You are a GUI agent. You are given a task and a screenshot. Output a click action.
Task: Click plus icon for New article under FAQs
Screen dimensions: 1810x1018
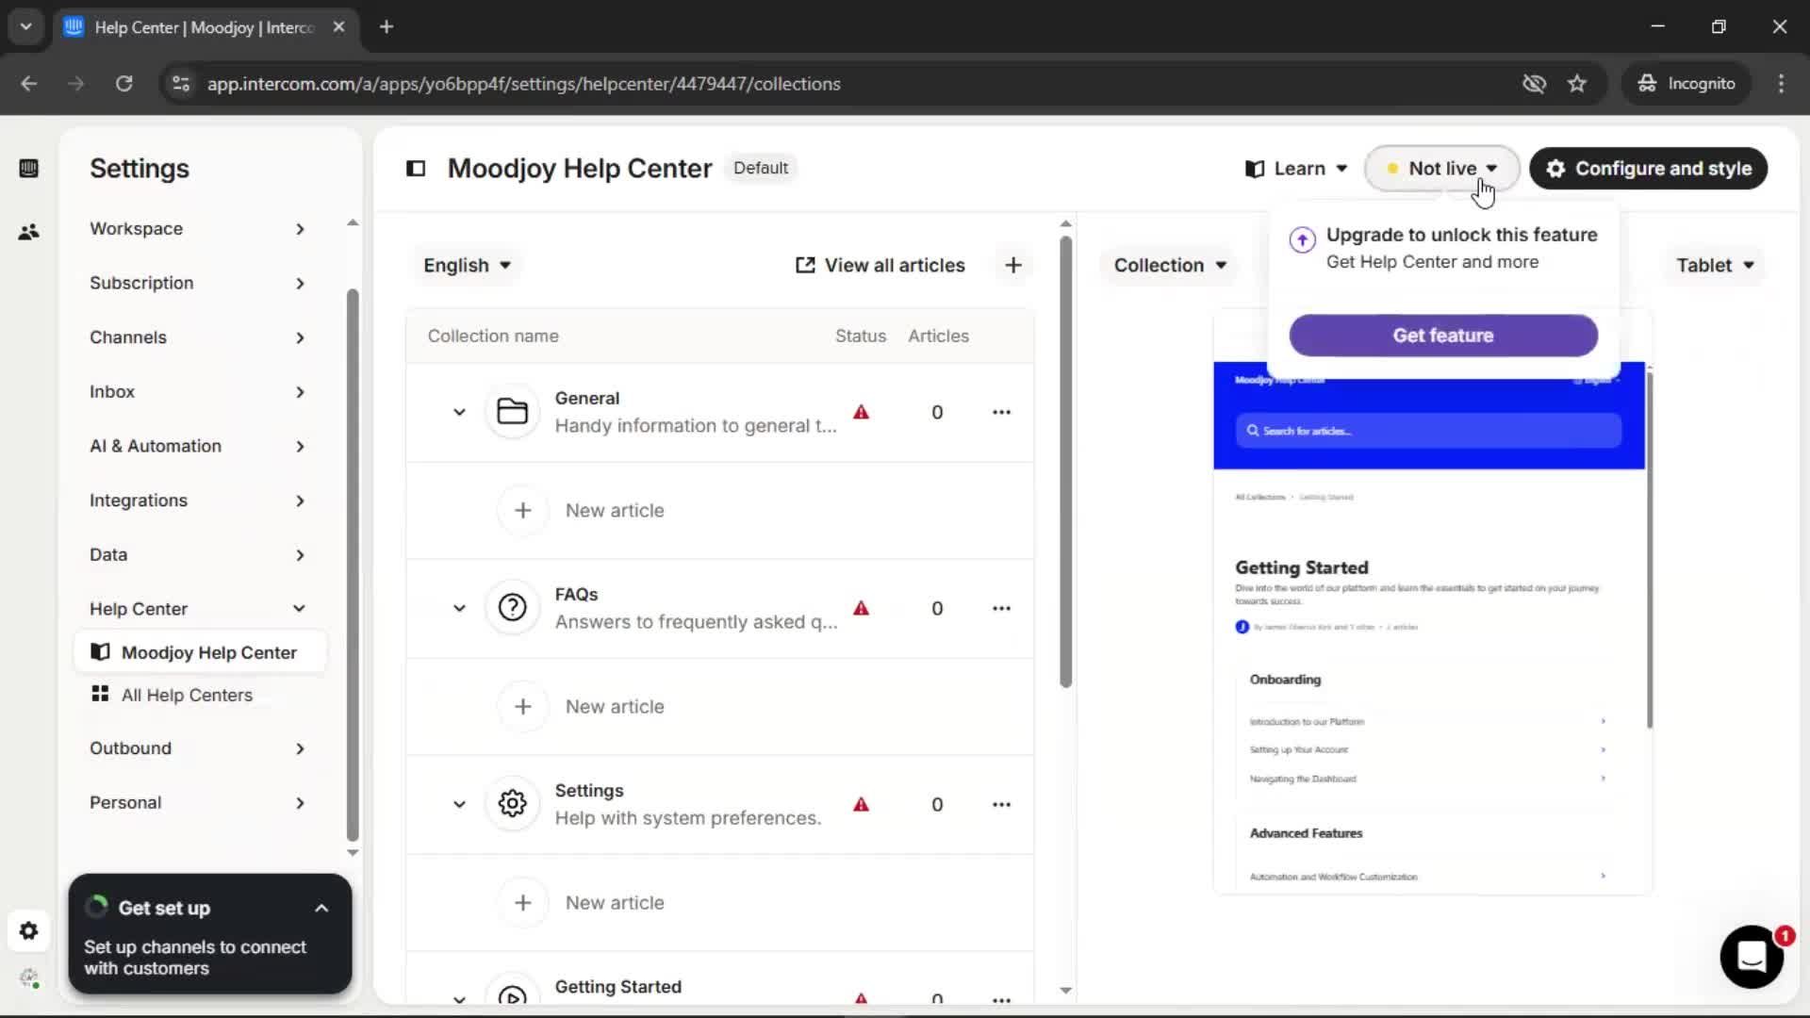pos(523,706)
